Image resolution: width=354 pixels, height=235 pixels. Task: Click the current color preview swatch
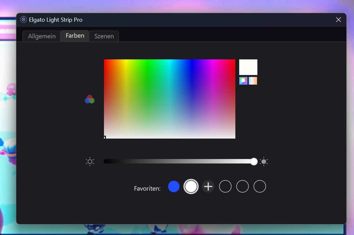(248, 67)
